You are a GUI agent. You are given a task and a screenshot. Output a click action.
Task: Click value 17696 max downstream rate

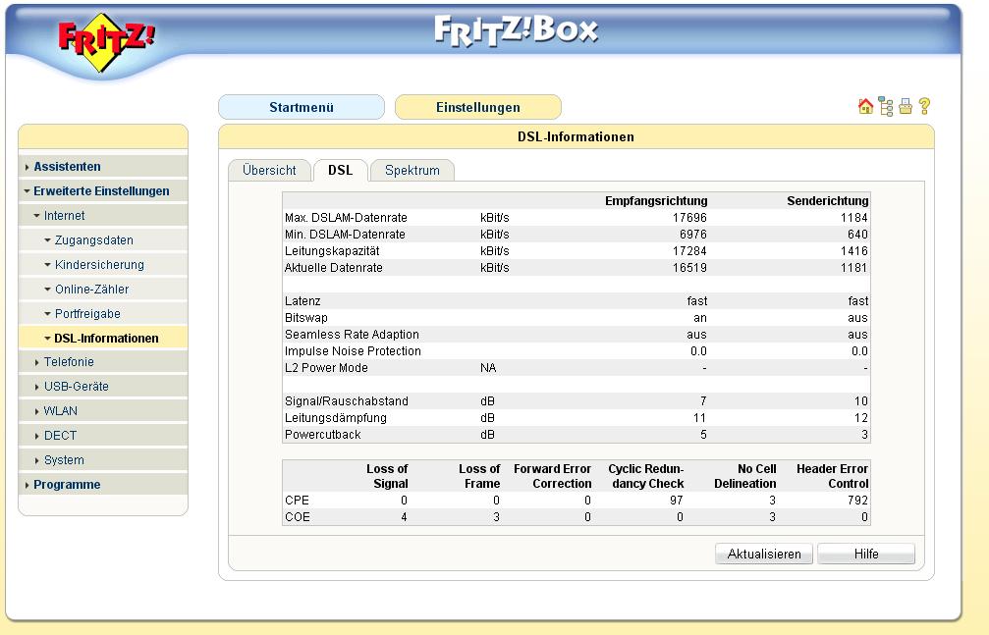click(x=689, y=218)
